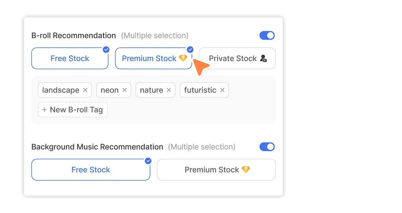Select Private Stock for B-roll
The width and height of the screenshot is (402, 213).
point(238,58)
